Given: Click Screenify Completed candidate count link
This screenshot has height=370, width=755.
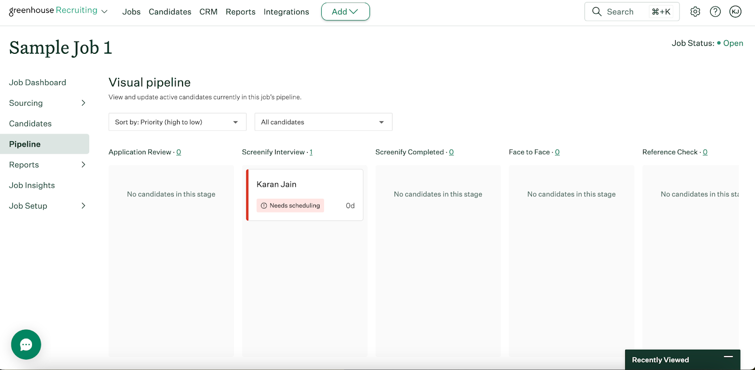Looking at the screenshot, I should [452, 152].
